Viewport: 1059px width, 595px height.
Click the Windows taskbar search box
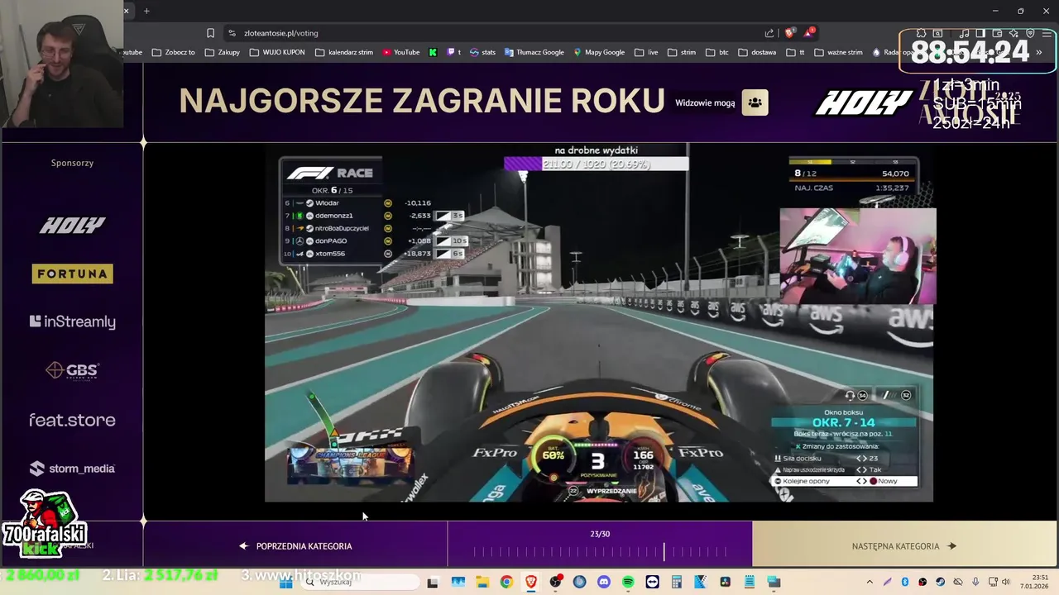coord(360,582)
